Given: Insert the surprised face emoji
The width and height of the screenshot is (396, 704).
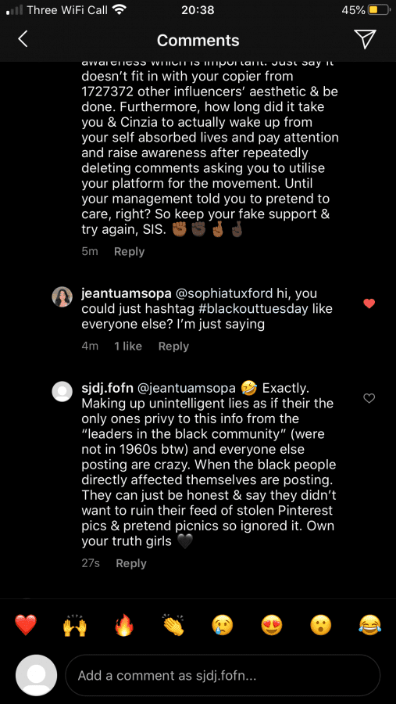Looking at the screenshot, I should pyautogui.click(x=321, y=624).
